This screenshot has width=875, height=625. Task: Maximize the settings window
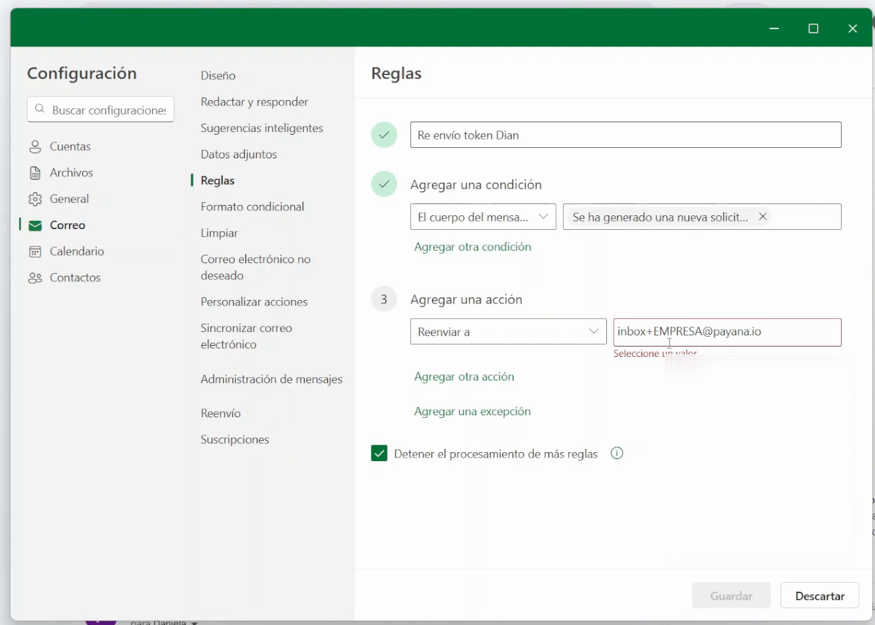[813, 28]
